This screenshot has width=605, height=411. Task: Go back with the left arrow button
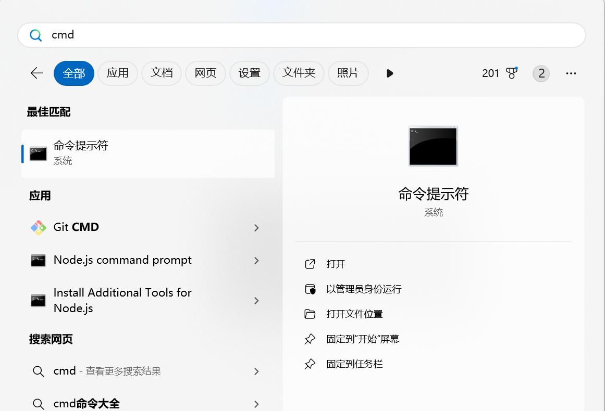click(37, 73)
